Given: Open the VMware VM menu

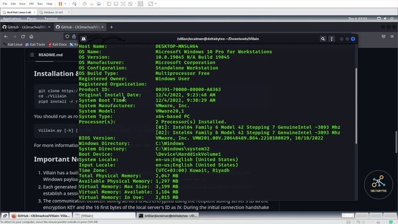Looking at the screenshot, I should (31, 4).
